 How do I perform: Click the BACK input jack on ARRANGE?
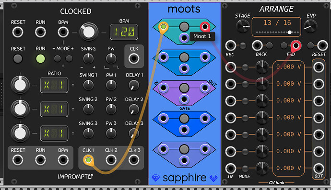257,45
